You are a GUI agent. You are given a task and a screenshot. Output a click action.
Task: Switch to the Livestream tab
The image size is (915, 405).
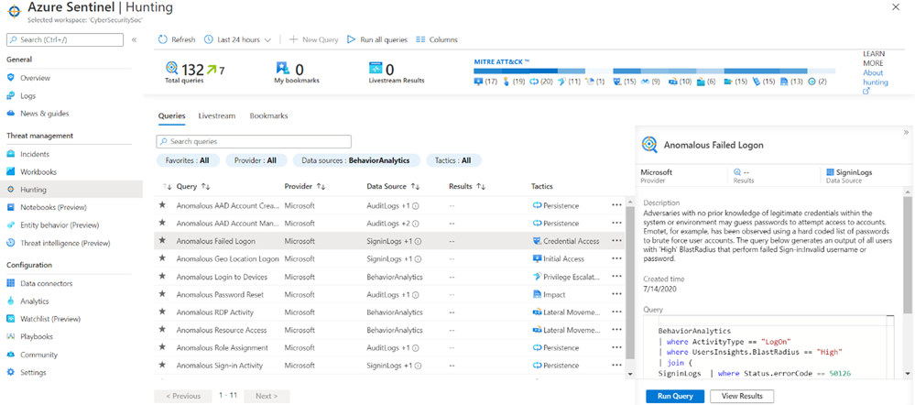[x=216, y=116]
